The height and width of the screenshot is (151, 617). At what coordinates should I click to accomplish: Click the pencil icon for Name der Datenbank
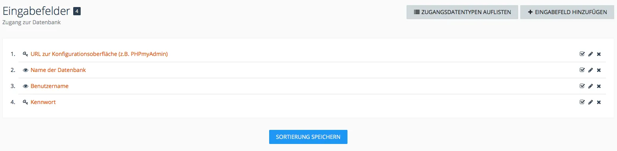click(x=590, y=70)
